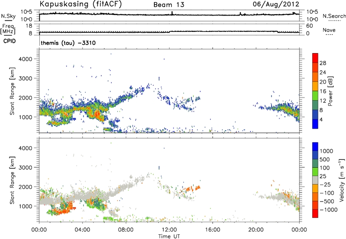Image resolution: width=346 pixels, height=239 pixels.
Task: Click gray scatter peak near 10:00 in velocity panel
Action: [x=149, y=175]
